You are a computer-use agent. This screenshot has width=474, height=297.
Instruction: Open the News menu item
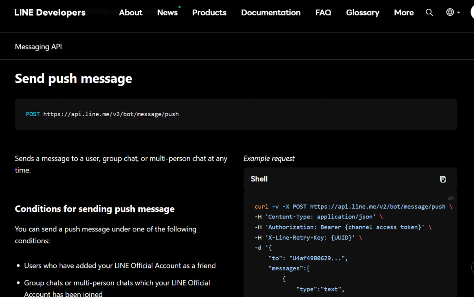click(x=168, y=12)
